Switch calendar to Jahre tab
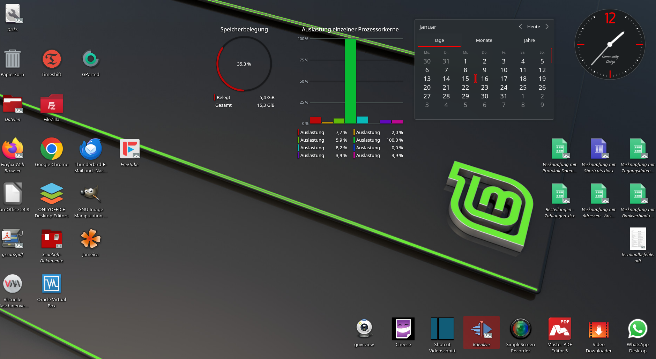Viewport: 656px width, 359px height. (529, 40)
